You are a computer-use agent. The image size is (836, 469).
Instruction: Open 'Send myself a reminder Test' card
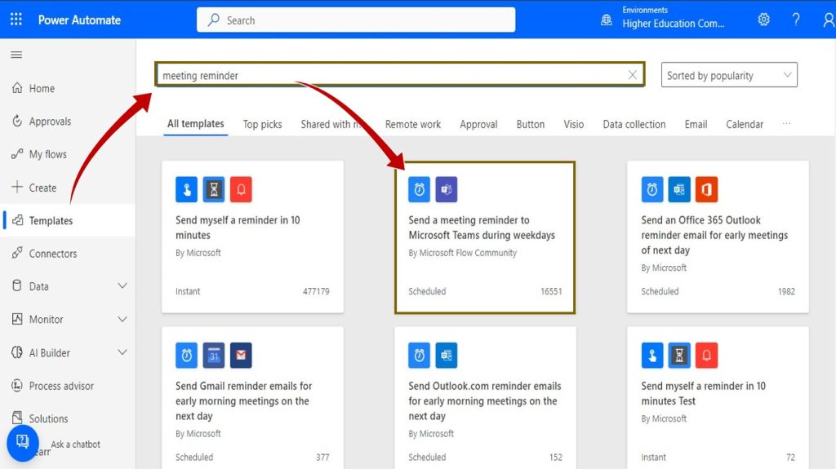pos(718,398)
